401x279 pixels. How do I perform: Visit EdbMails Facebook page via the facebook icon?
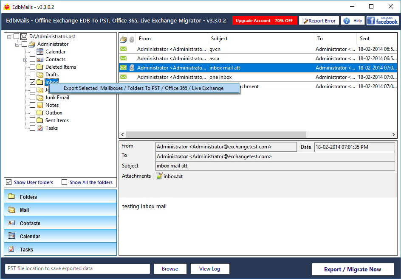click(382, 20)
